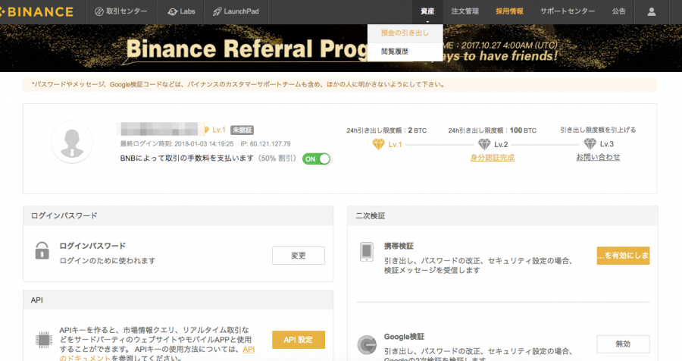Viewport: 682px width, 361px height.
Task: Open サポートセンター in the top navigation
Action: [567, 12]
